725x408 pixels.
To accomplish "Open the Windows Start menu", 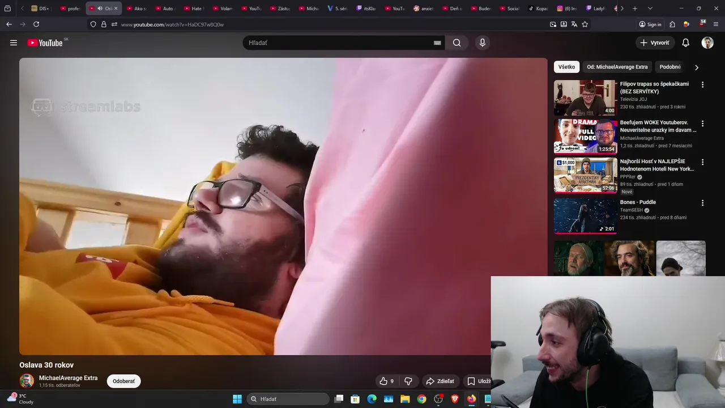I will coord(237,399).
